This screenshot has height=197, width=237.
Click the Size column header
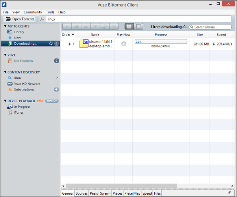click(x=200, y=35)
